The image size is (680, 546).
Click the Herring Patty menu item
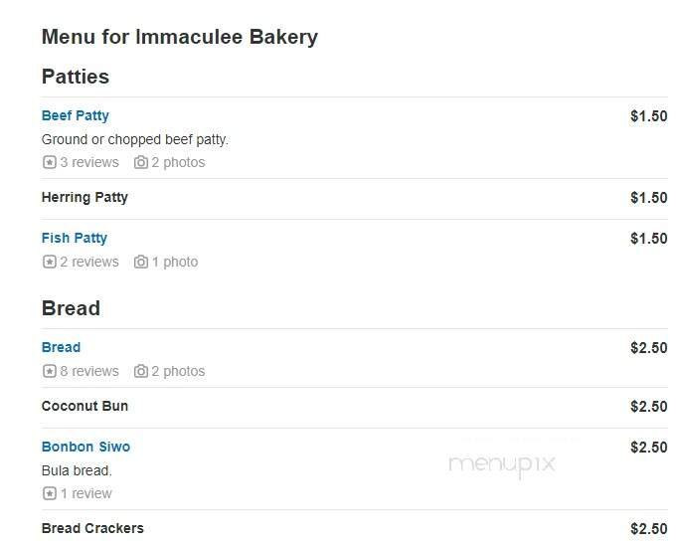[x=85, y=197]
